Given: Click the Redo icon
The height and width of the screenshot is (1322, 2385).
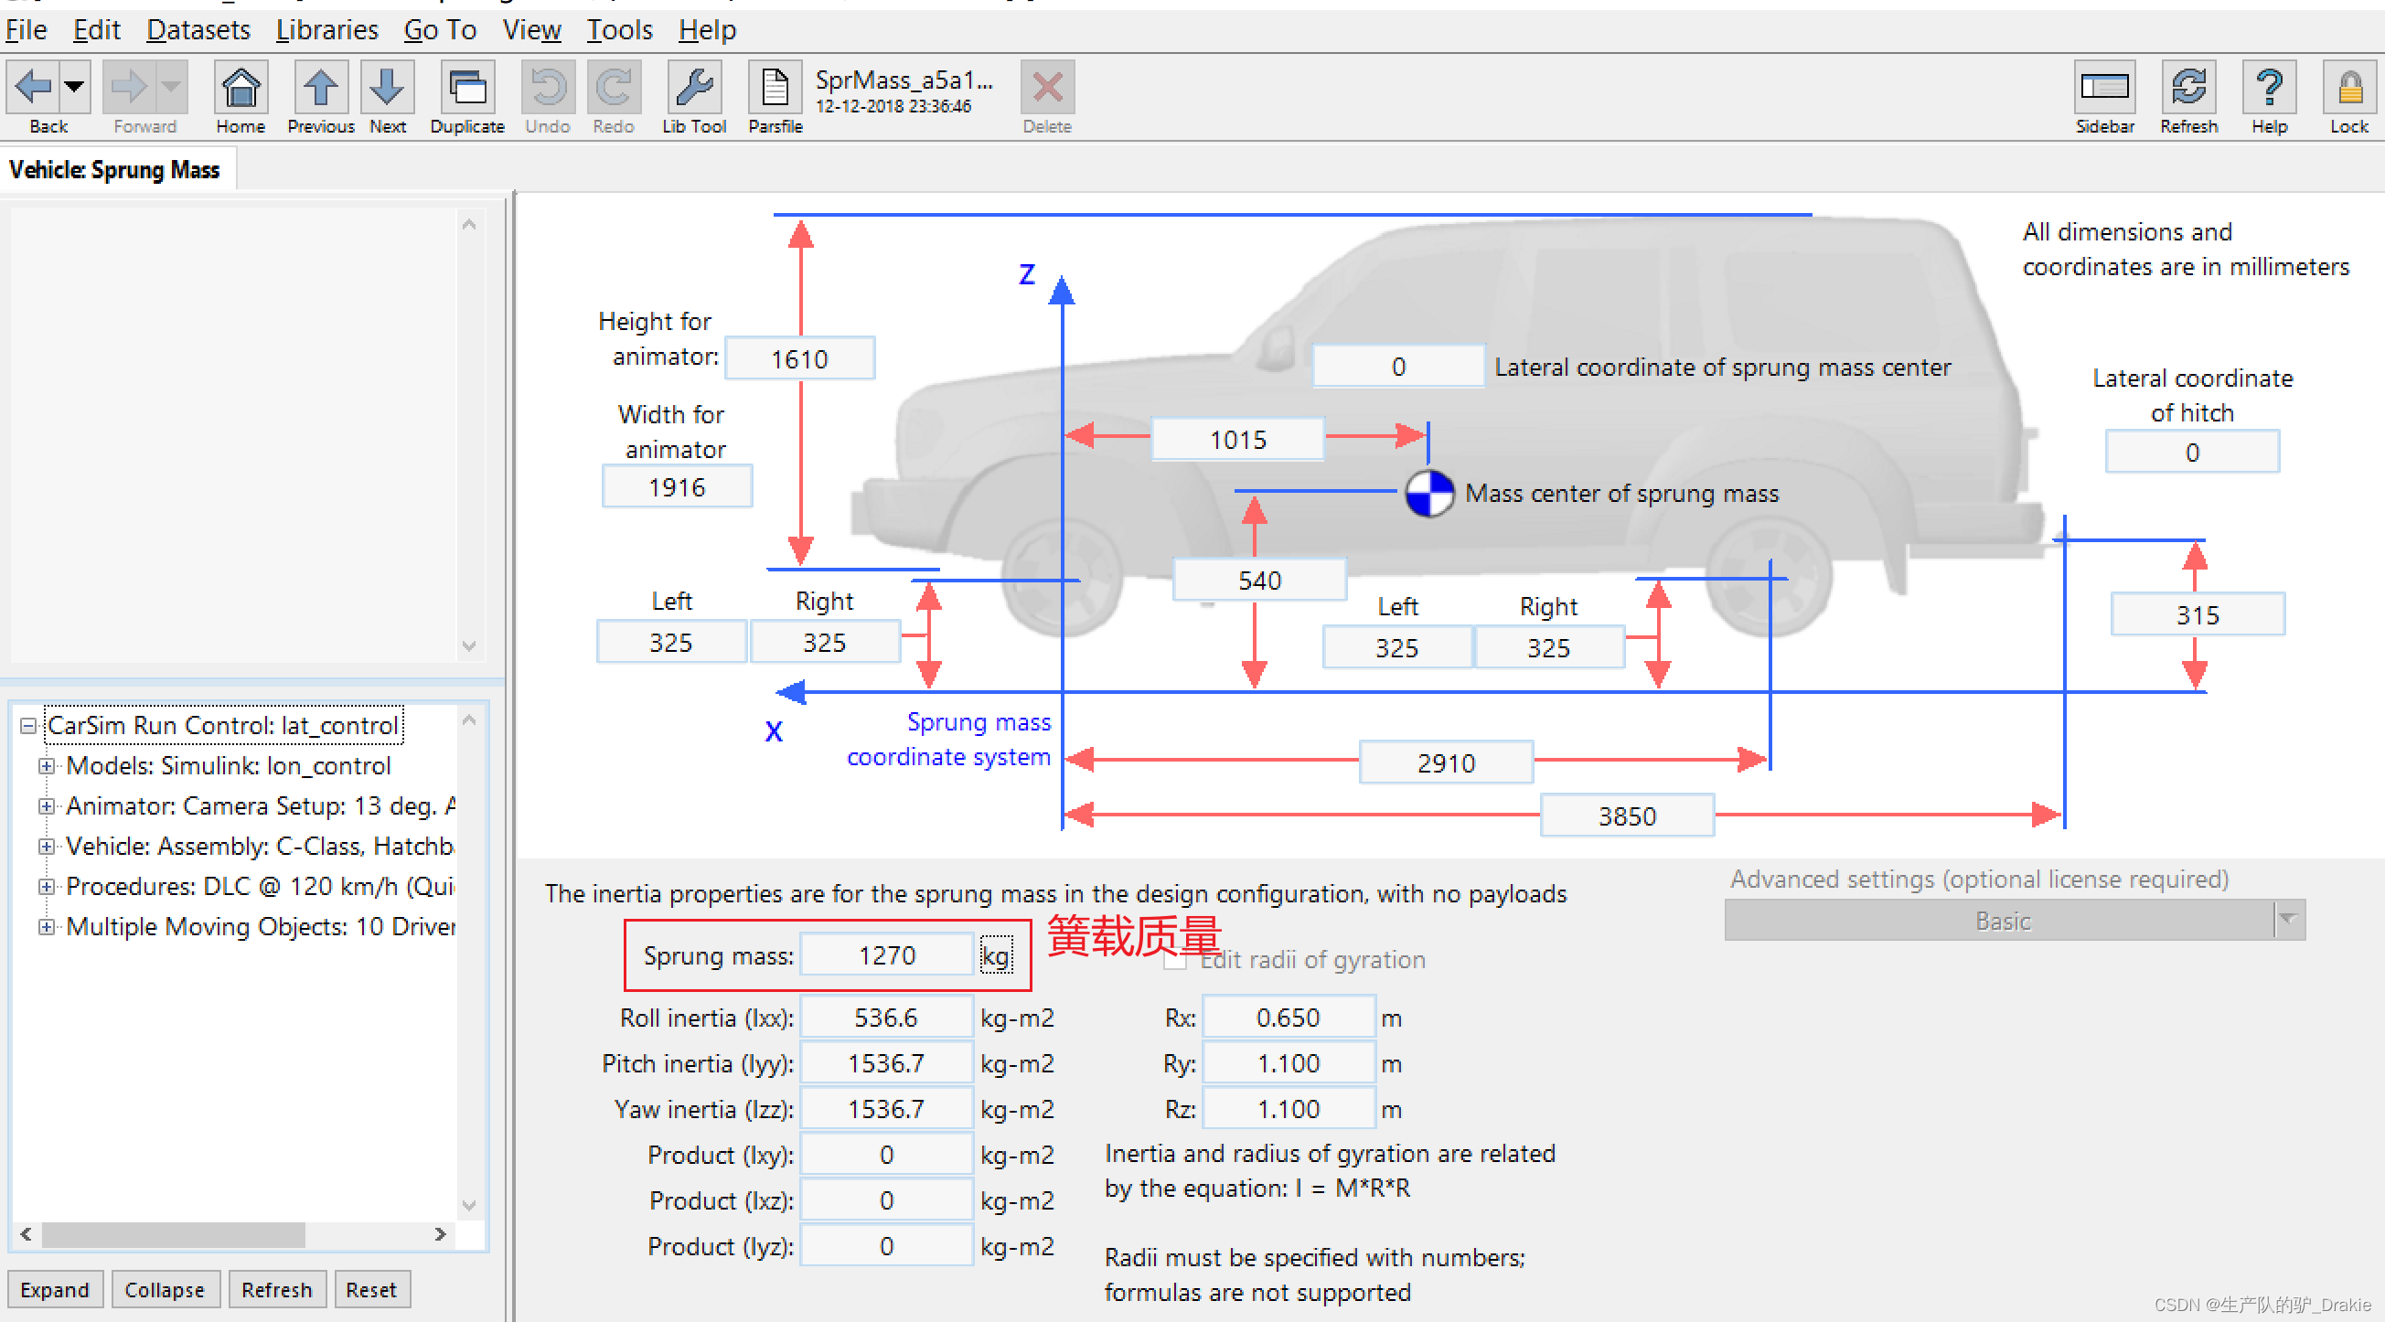Looking at the screenshot, I should 614,87.
